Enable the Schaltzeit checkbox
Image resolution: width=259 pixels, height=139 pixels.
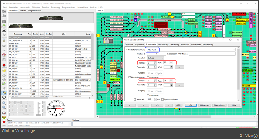(x=135, y=99)
